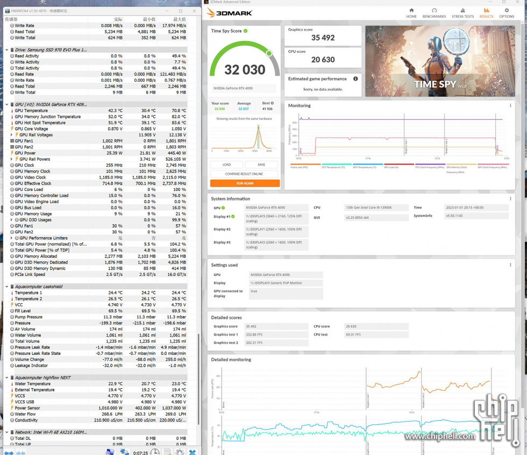Open HWiNFO sensor settings gear icon

[180, 452]
